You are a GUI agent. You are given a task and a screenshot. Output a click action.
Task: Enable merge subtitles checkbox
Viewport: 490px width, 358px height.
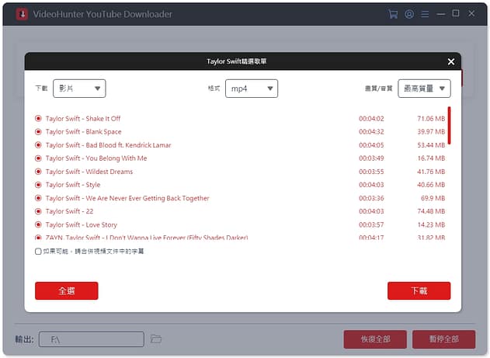pos(38,252)
